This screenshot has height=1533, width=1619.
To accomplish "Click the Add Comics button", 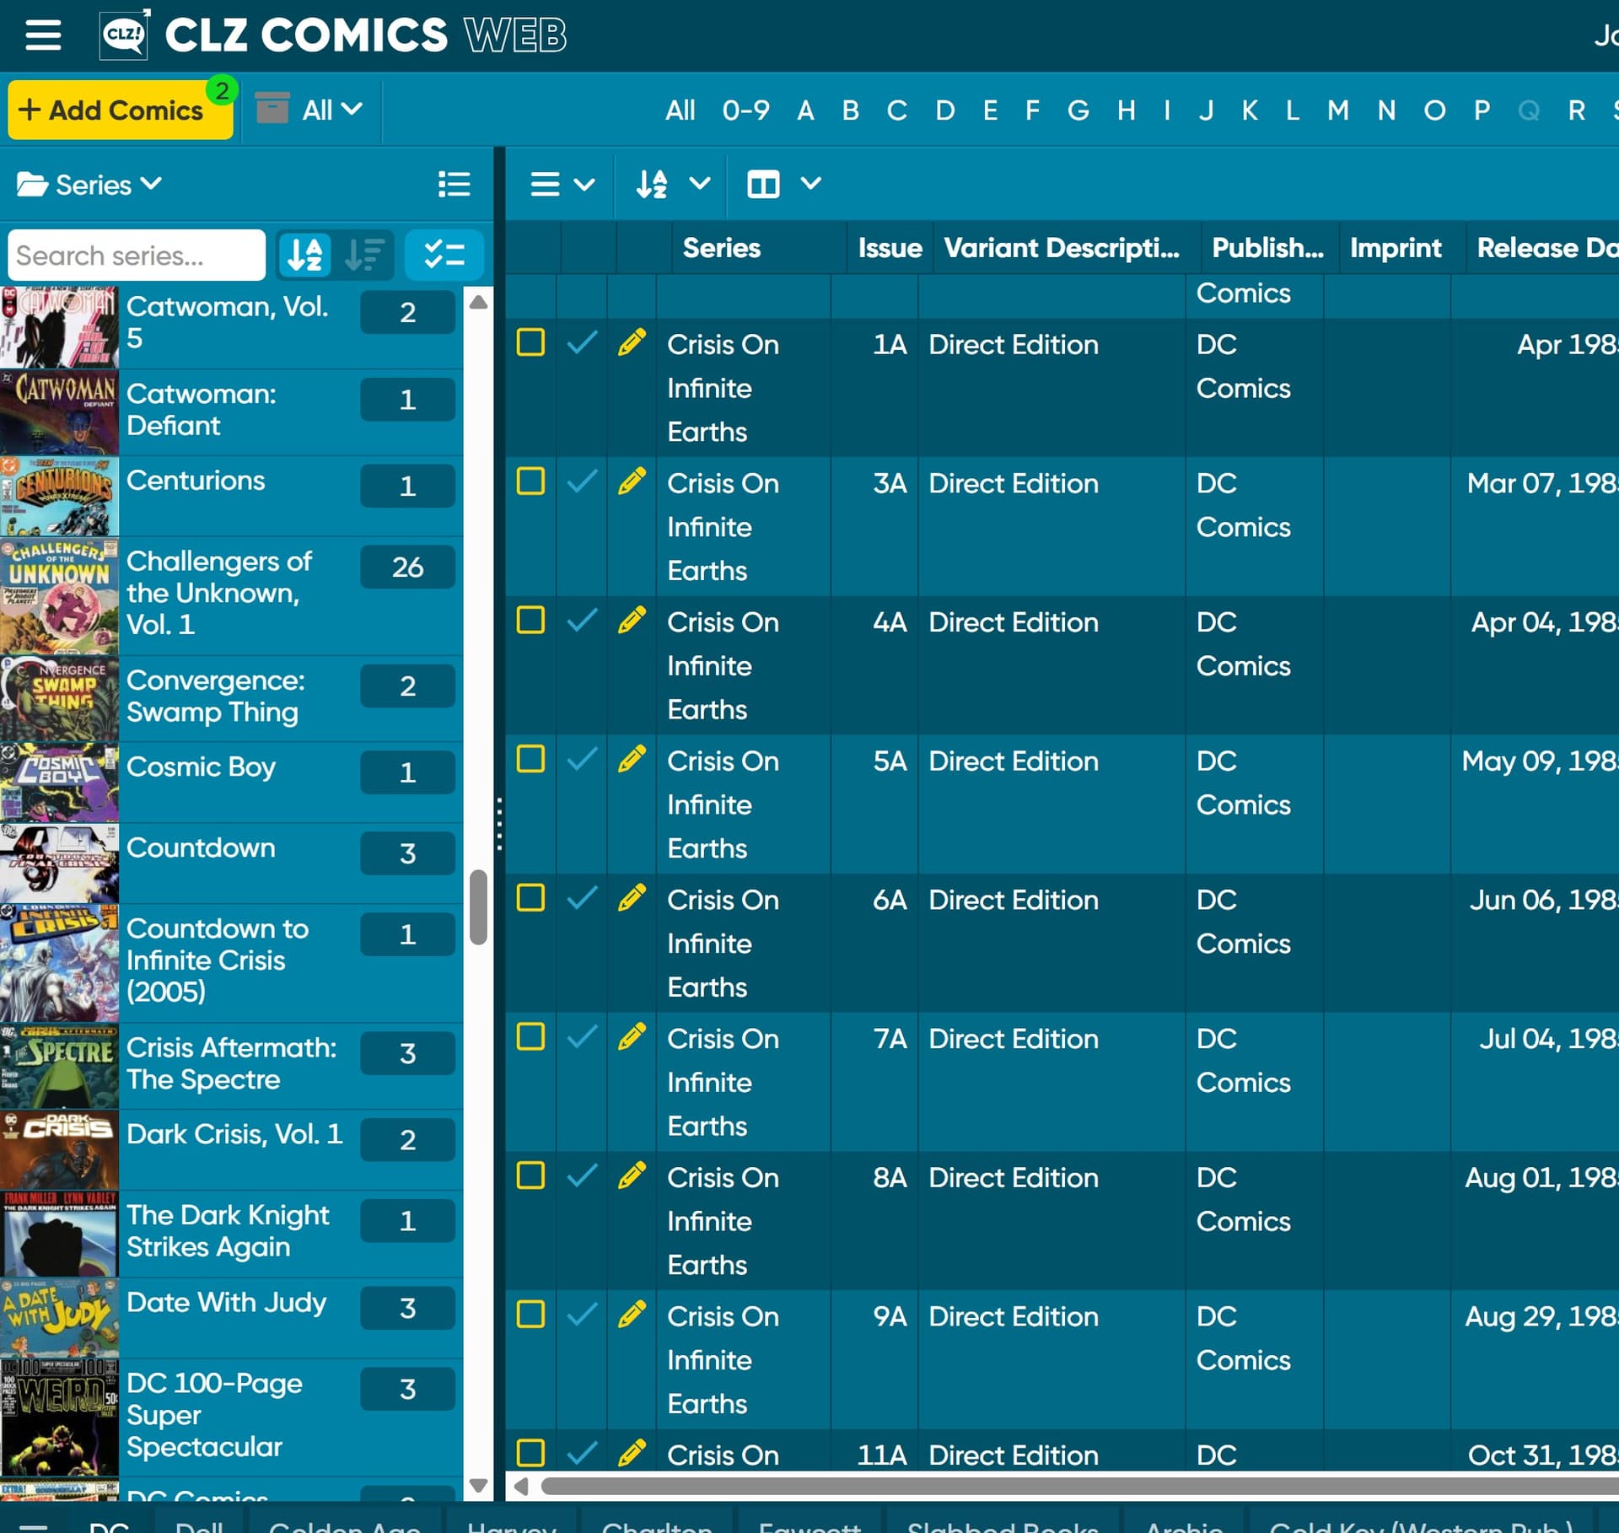I will 121,110.
